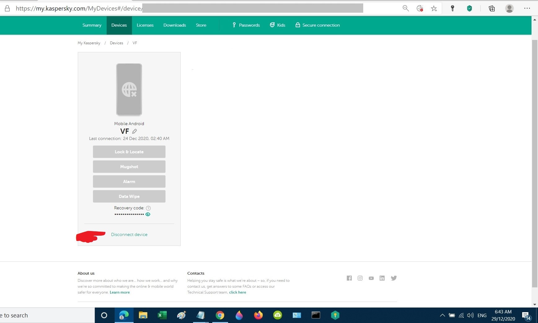Open Firefox from the taskbar
The height and width of the screenshot is (323, 538).
coord(258,315)
